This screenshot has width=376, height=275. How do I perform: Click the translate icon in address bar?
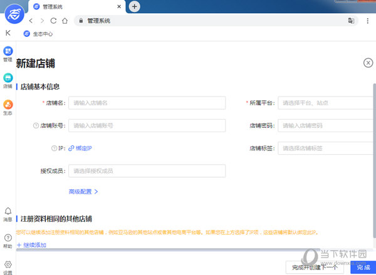click(352, 21)
